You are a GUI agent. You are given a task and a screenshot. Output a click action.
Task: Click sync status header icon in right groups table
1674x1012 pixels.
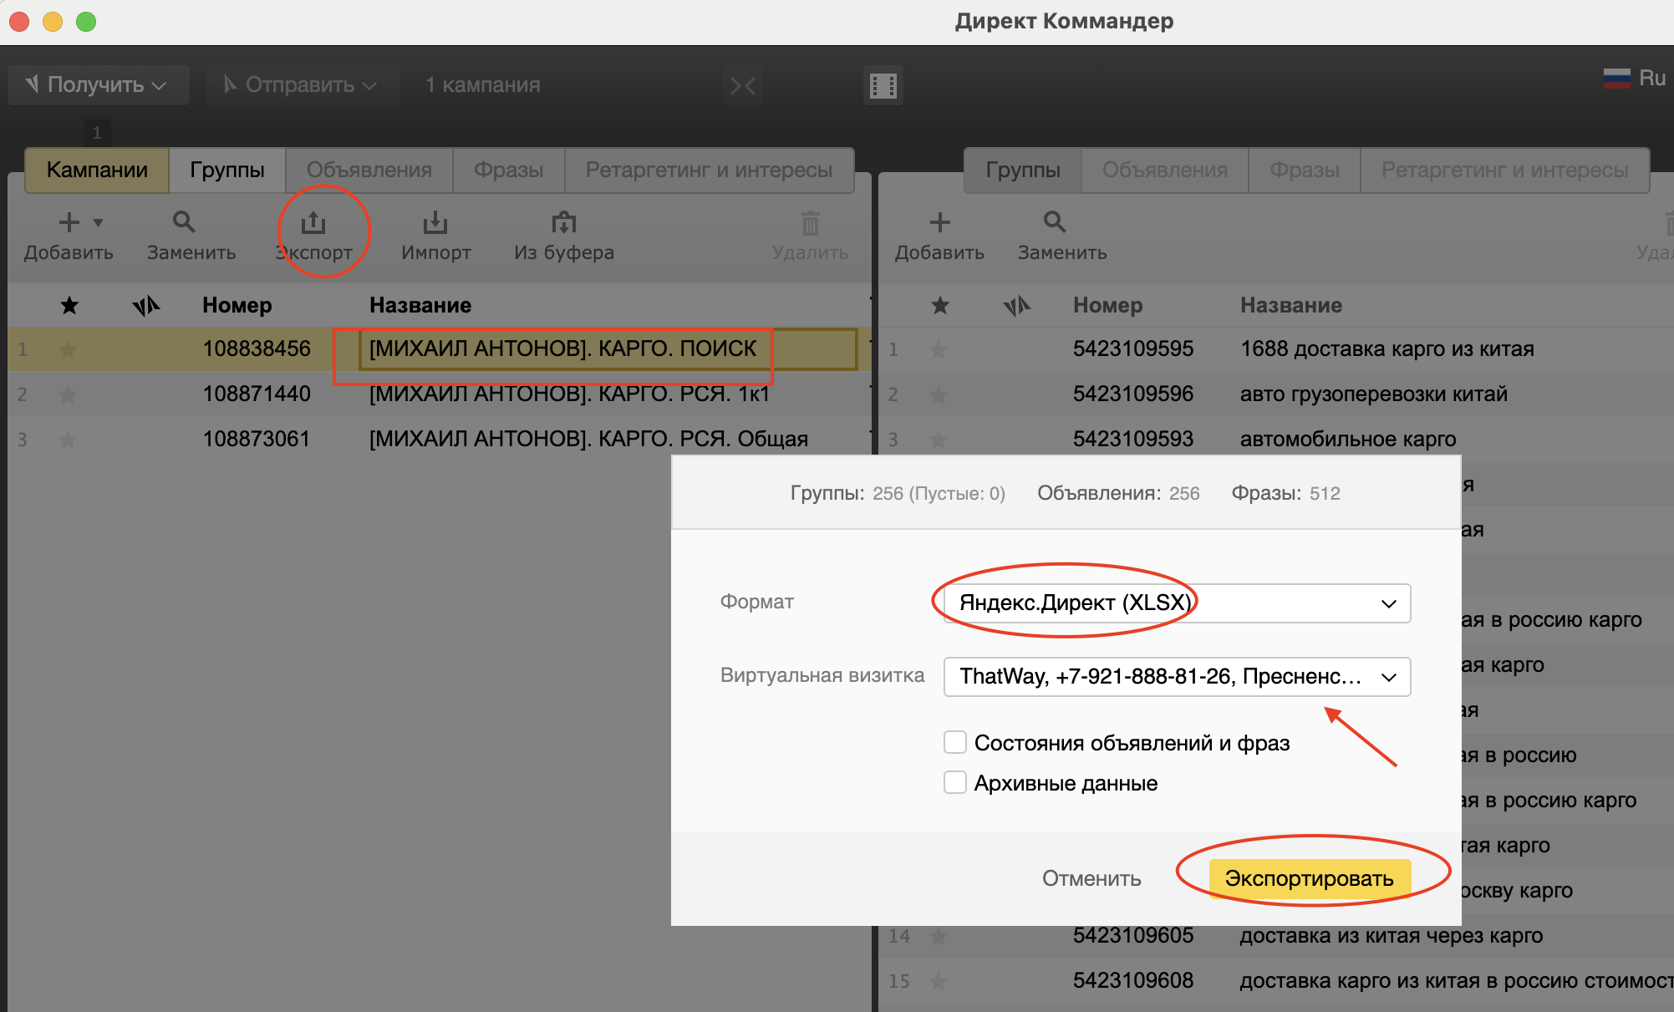(1017, 306)
